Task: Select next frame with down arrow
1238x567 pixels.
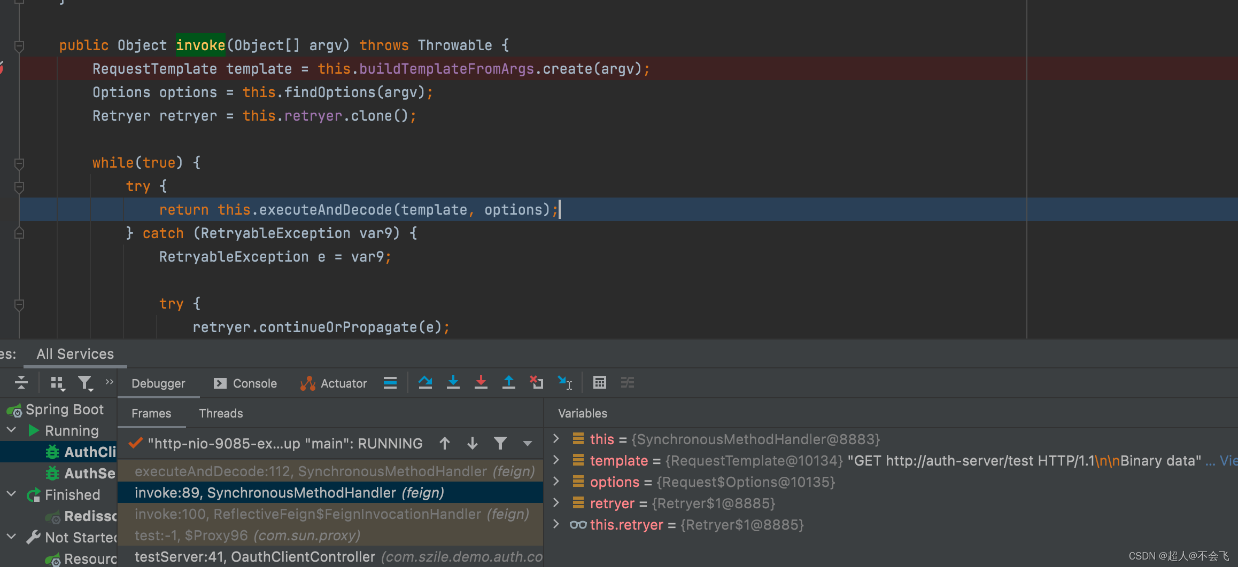Action: pos(473,444)
